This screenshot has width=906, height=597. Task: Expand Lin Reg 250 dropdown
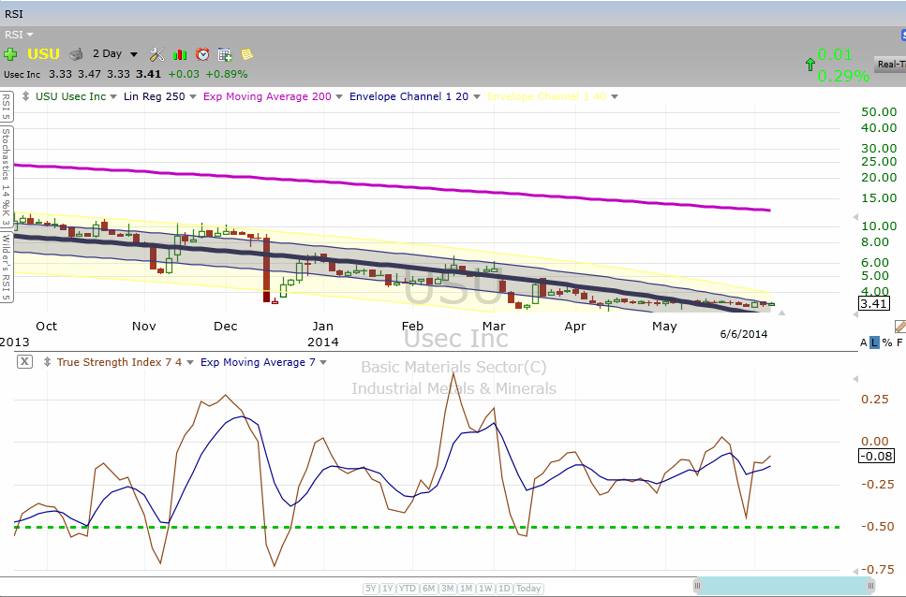point(193,97)
